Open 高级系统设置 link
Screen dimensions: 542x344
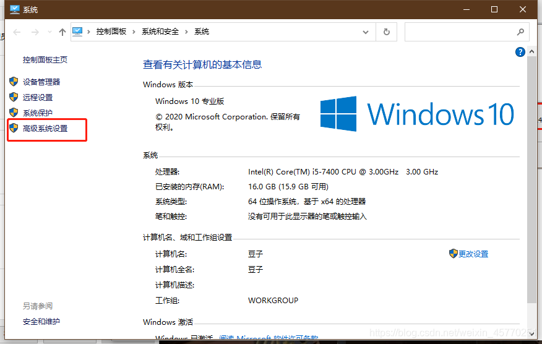45,129
